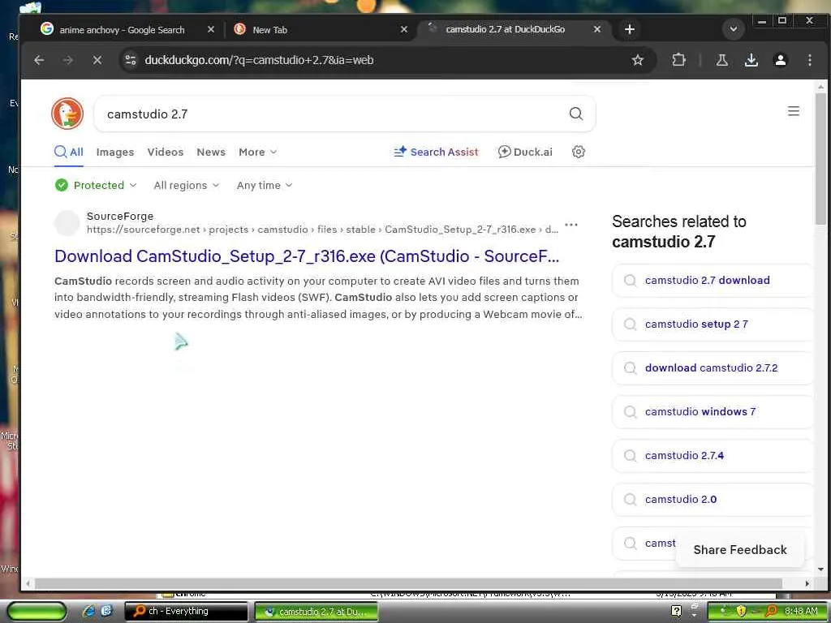Viewport: 831px width, 623px height.
Task: Expand the All regions dropdown
Action: tap(186, 185)
